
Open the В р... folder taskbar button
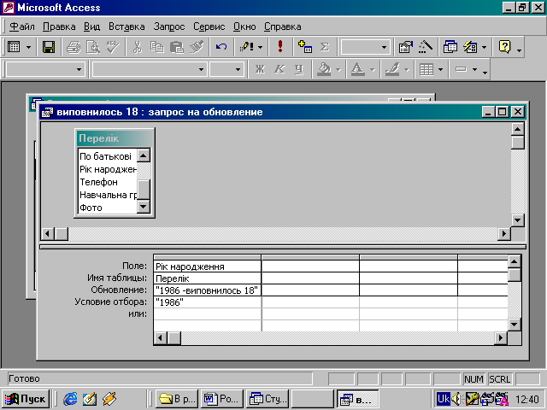(177, 399)
